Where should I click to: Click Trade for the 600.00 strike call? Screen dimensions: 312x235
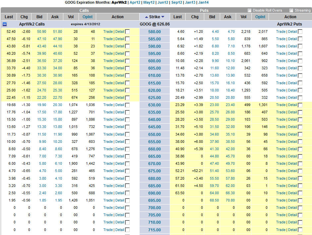(108, 61)
